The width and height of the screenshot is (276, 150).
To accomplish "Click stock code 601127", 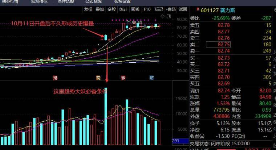I will pos(210,11).
